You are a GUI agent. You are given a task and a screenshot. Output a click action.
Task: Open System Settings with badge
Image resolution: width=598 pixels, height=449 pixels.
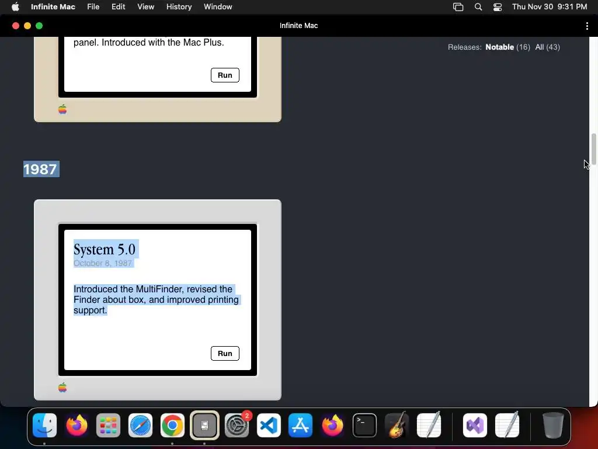click(237, 425)
